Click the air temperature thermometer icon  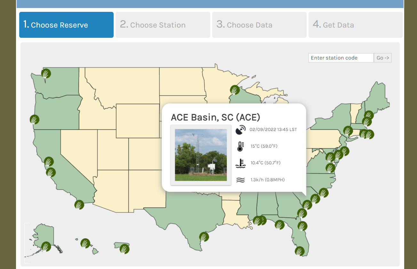click(x=240, y=146)
